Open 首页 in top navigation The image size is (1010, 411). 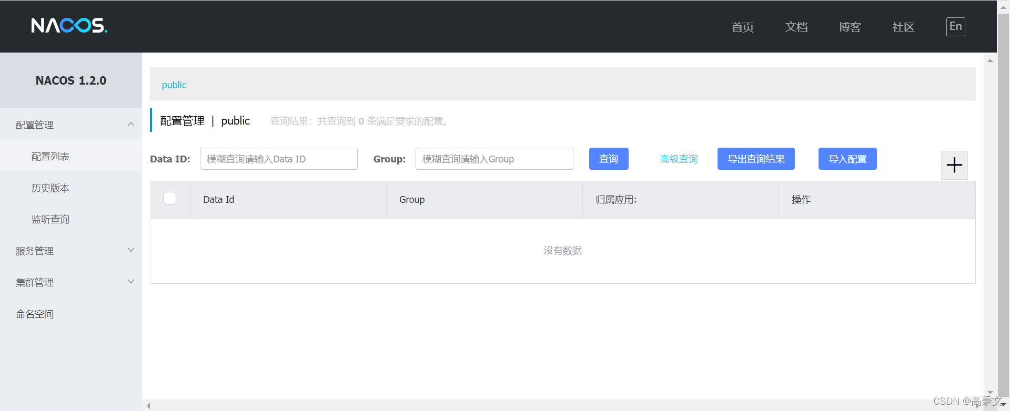pos(743,27)
